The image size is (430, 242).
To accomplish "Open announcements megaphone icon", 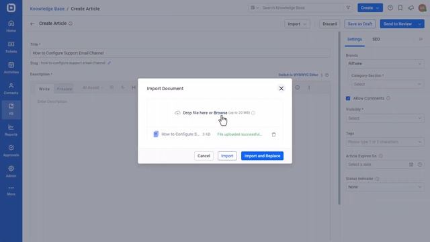I will (411, 8).
